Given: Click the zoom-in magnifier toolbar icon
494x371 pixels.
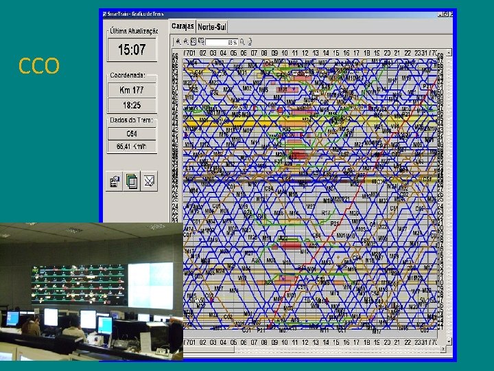Looking at the screenshot, I should coord(178,42).
